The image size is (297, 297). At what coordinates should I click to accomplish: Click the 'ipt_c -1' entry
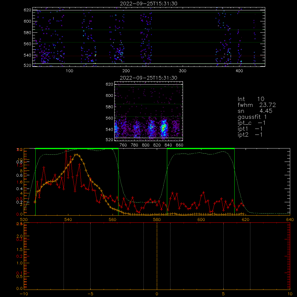pyautogui.click(x=252, y=123)
